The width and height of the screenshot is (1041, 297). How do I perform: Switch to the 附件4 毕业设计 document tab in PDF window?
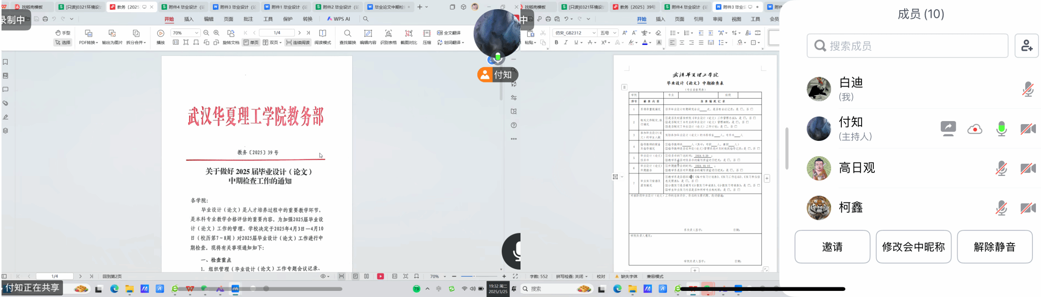coord(182,7)
